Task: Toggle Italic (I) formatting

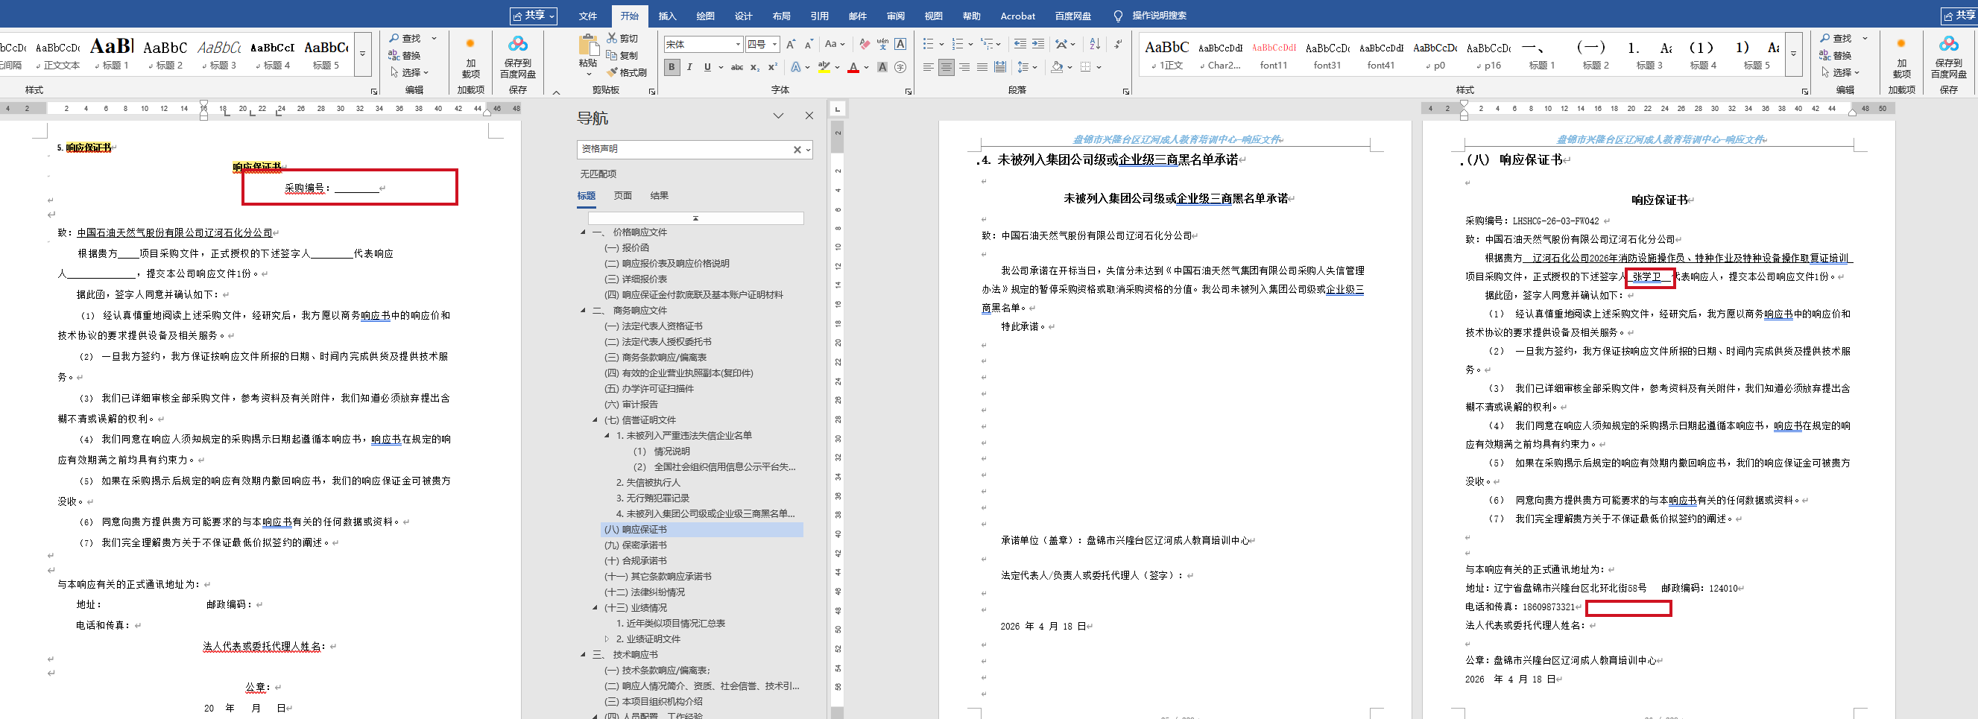Action: pyautogui.click(x=689, y=68)
